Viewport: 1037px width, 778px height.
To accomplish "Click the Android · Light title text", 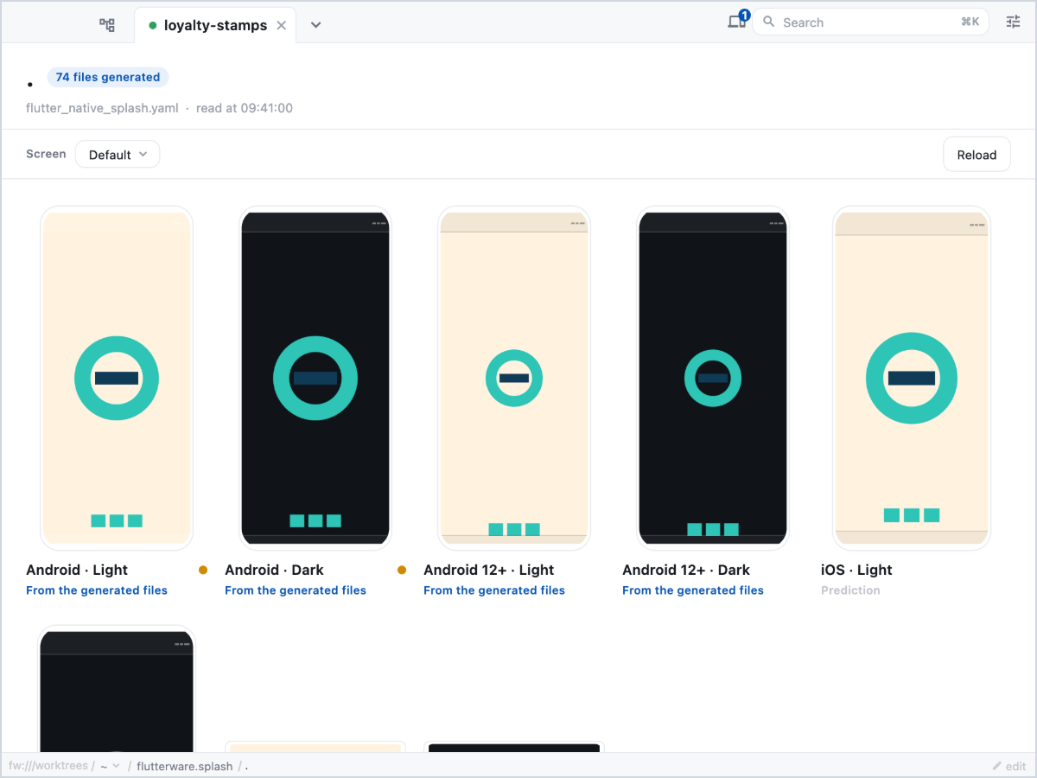I will [77, 570].
